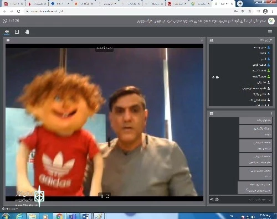The image size is (277, 219).
Task: Open Microsoft Word from taskbar
Action: pos(85,216)
